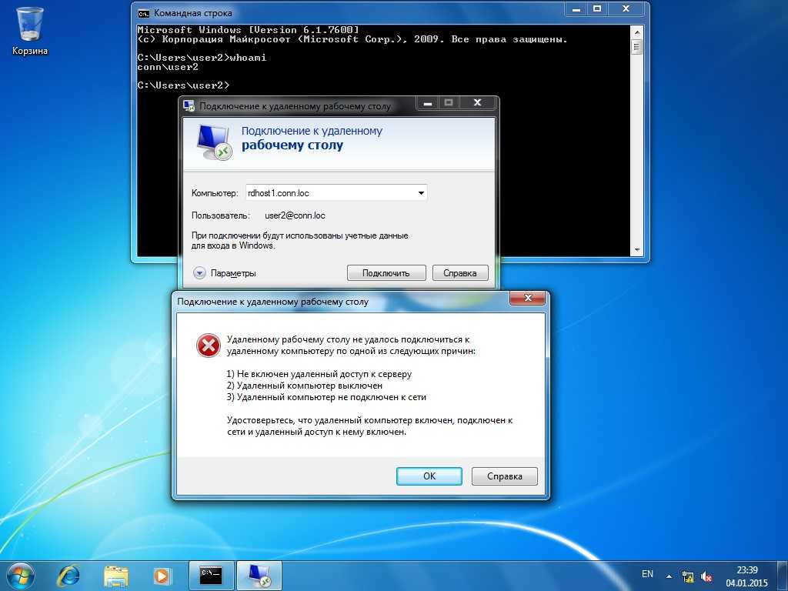This screenshot has height=591, width=788.
Task: Click the C:\Users\user2>whoami command line
Action: (202, 57)
